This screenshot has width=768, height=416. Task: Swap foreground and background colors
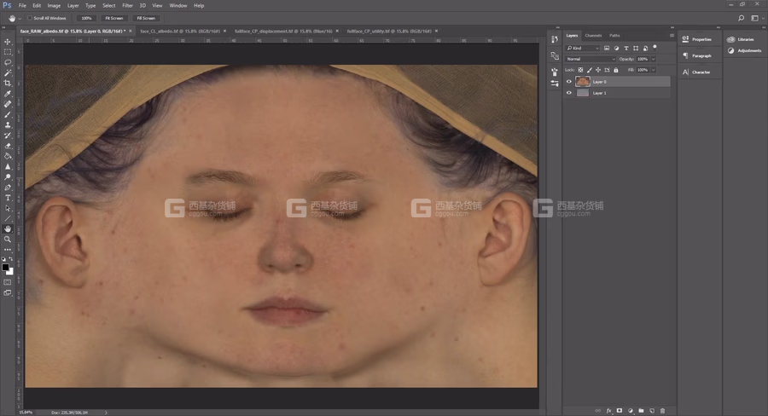click(11, 259)
